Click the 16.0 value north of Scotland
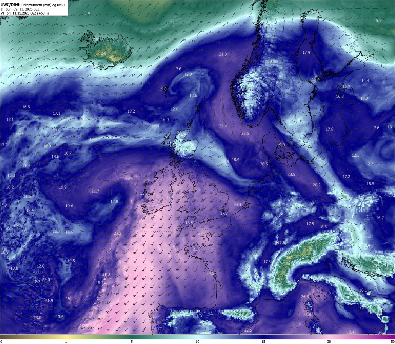 [165, 119]
